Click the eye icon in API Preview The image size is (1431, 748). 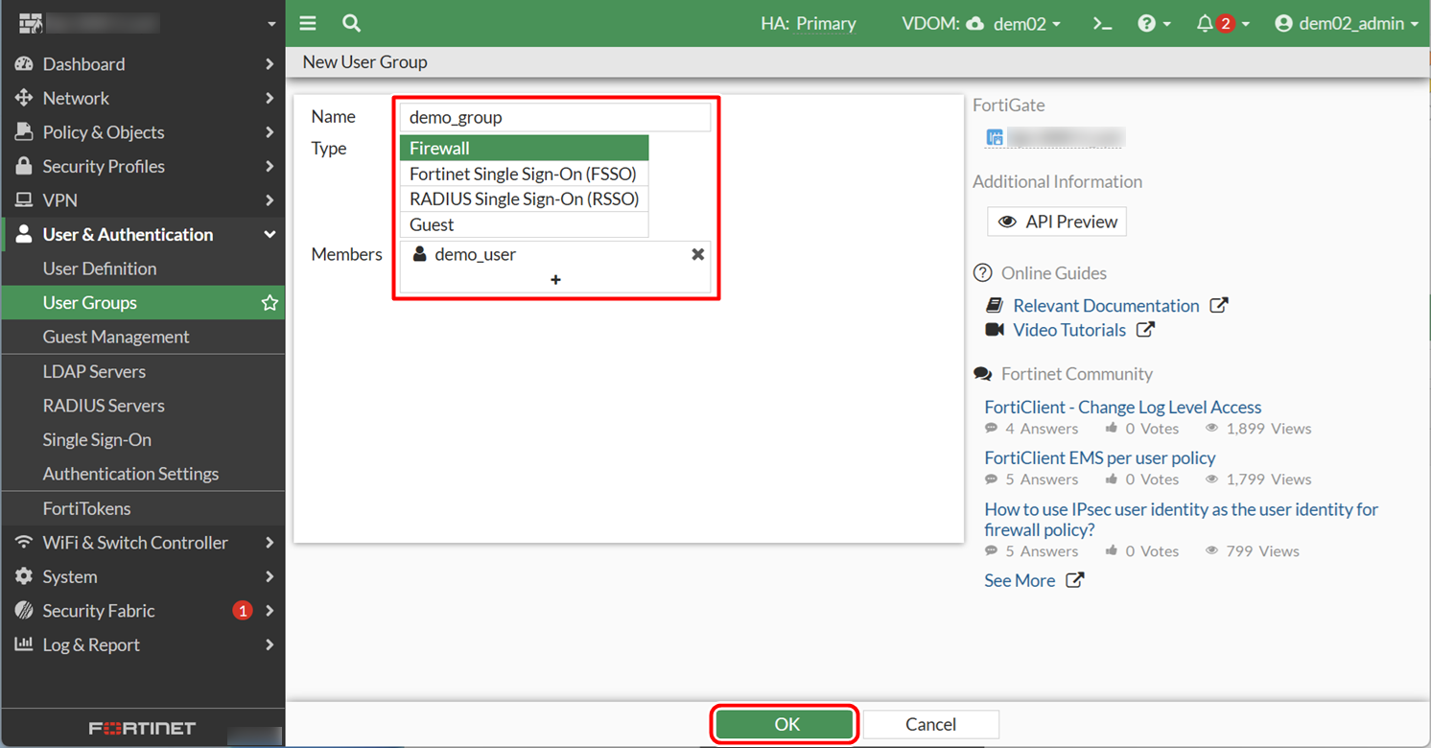1007,222
